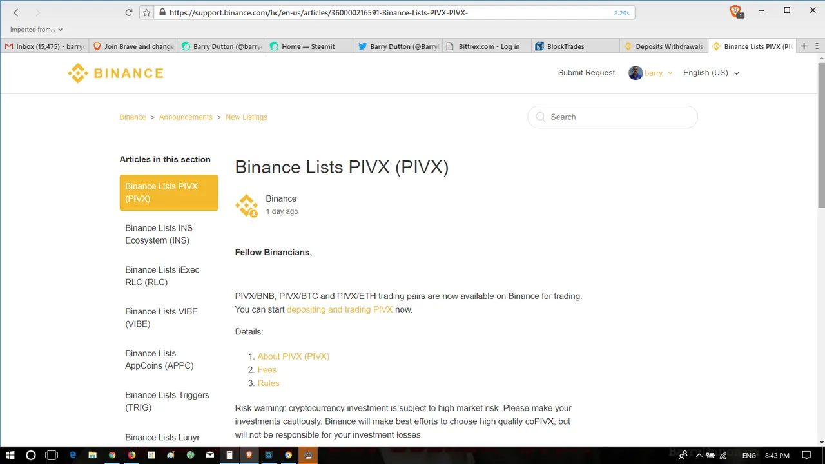
Task: Switch to the Gmail Inbox tab
Action: pyautogui.click(x=44, y=46)
